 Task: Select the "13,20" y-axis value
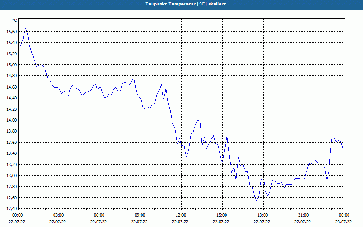[12, 165]
